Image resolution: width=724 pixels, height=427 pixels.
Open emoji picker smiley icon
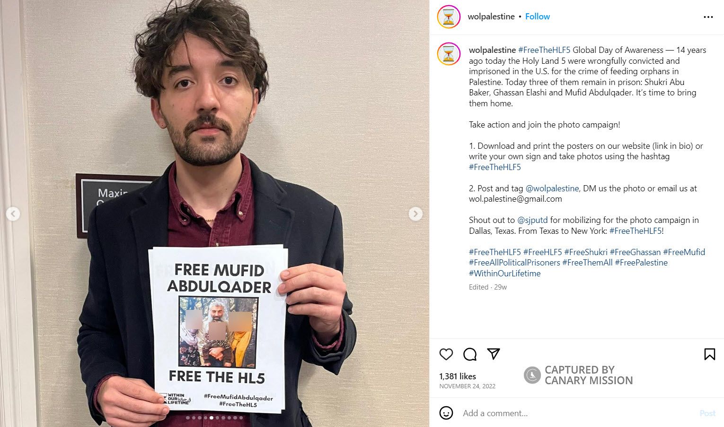446,413
